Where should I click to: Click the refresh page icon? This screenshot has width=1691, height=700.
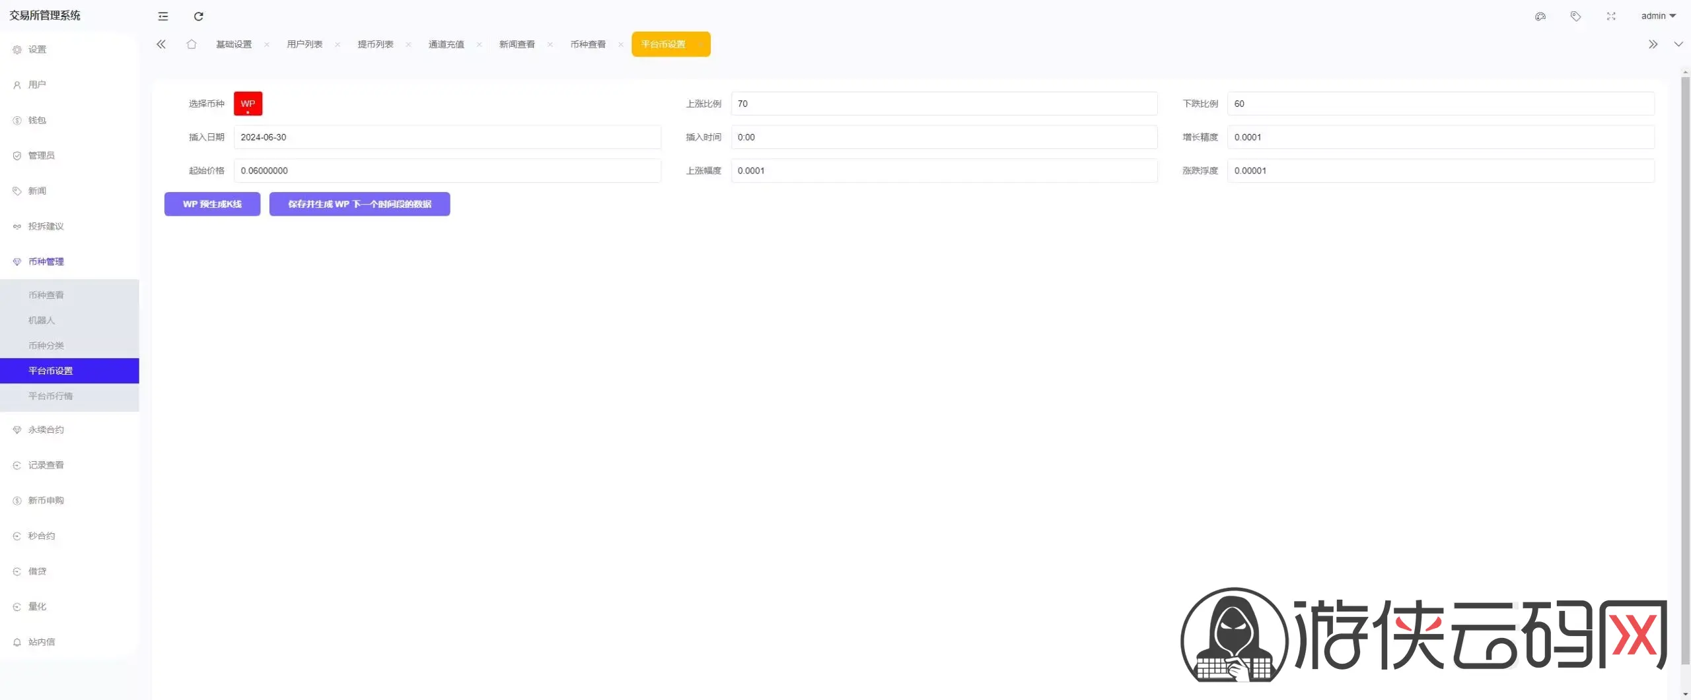pyautogui.click(x=198, y=16)
